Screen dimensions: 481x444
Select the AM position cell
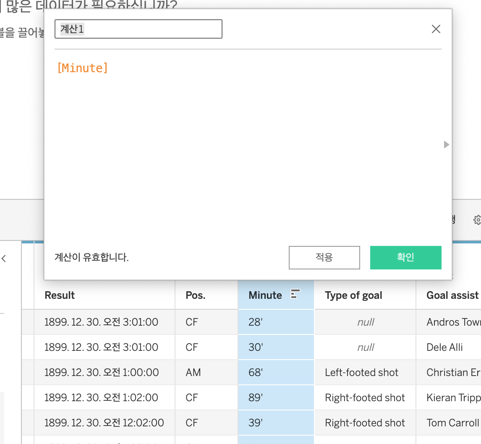pos(193,372)
